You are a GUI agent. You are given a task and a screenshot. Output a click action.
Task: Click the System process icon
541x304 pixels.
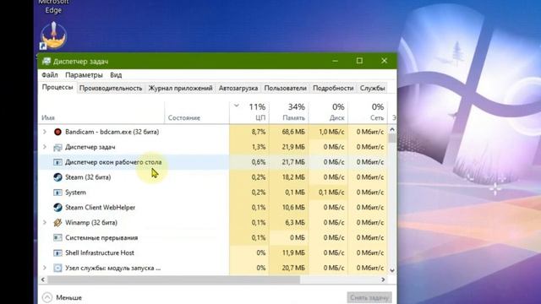pos(57,193)
